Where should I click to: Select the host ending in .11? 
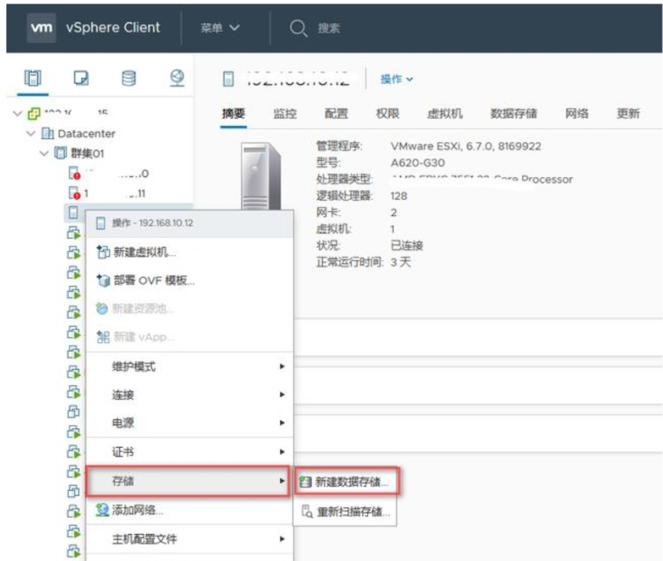pyautogui.click(x=115, y=193)
